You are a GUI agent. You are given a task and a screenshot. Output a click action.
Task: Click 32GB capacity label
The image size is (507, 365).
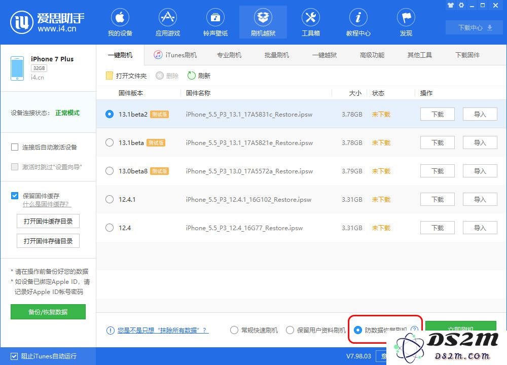pos(39,68)
